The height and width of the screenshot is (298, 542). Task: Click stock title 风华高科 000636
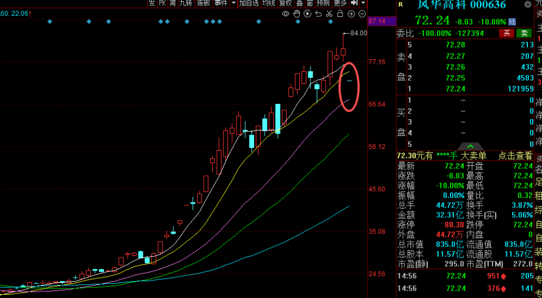tap(461, 5)
